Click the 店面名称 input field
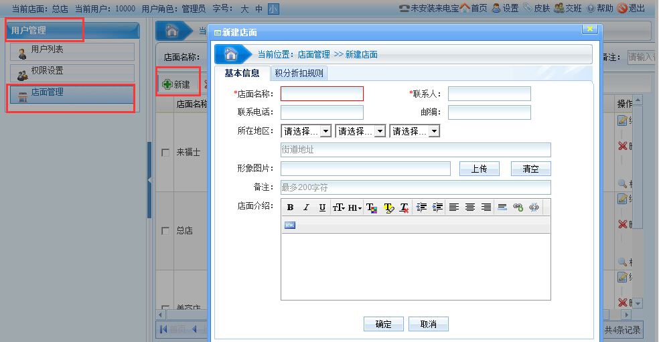The image size is (659, 342). 322,94
